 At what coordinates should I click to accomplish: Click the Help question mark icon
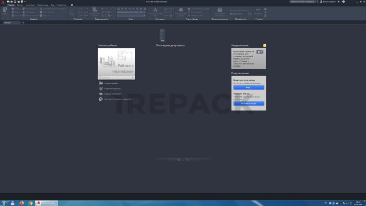(x=344, y=2)
